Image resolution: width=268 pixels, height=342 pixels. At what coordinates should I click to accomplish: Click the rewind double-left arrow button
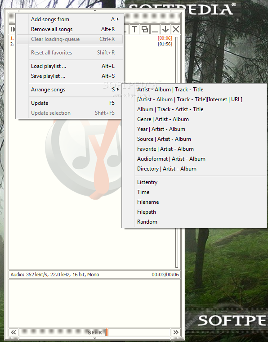[13, 333]
